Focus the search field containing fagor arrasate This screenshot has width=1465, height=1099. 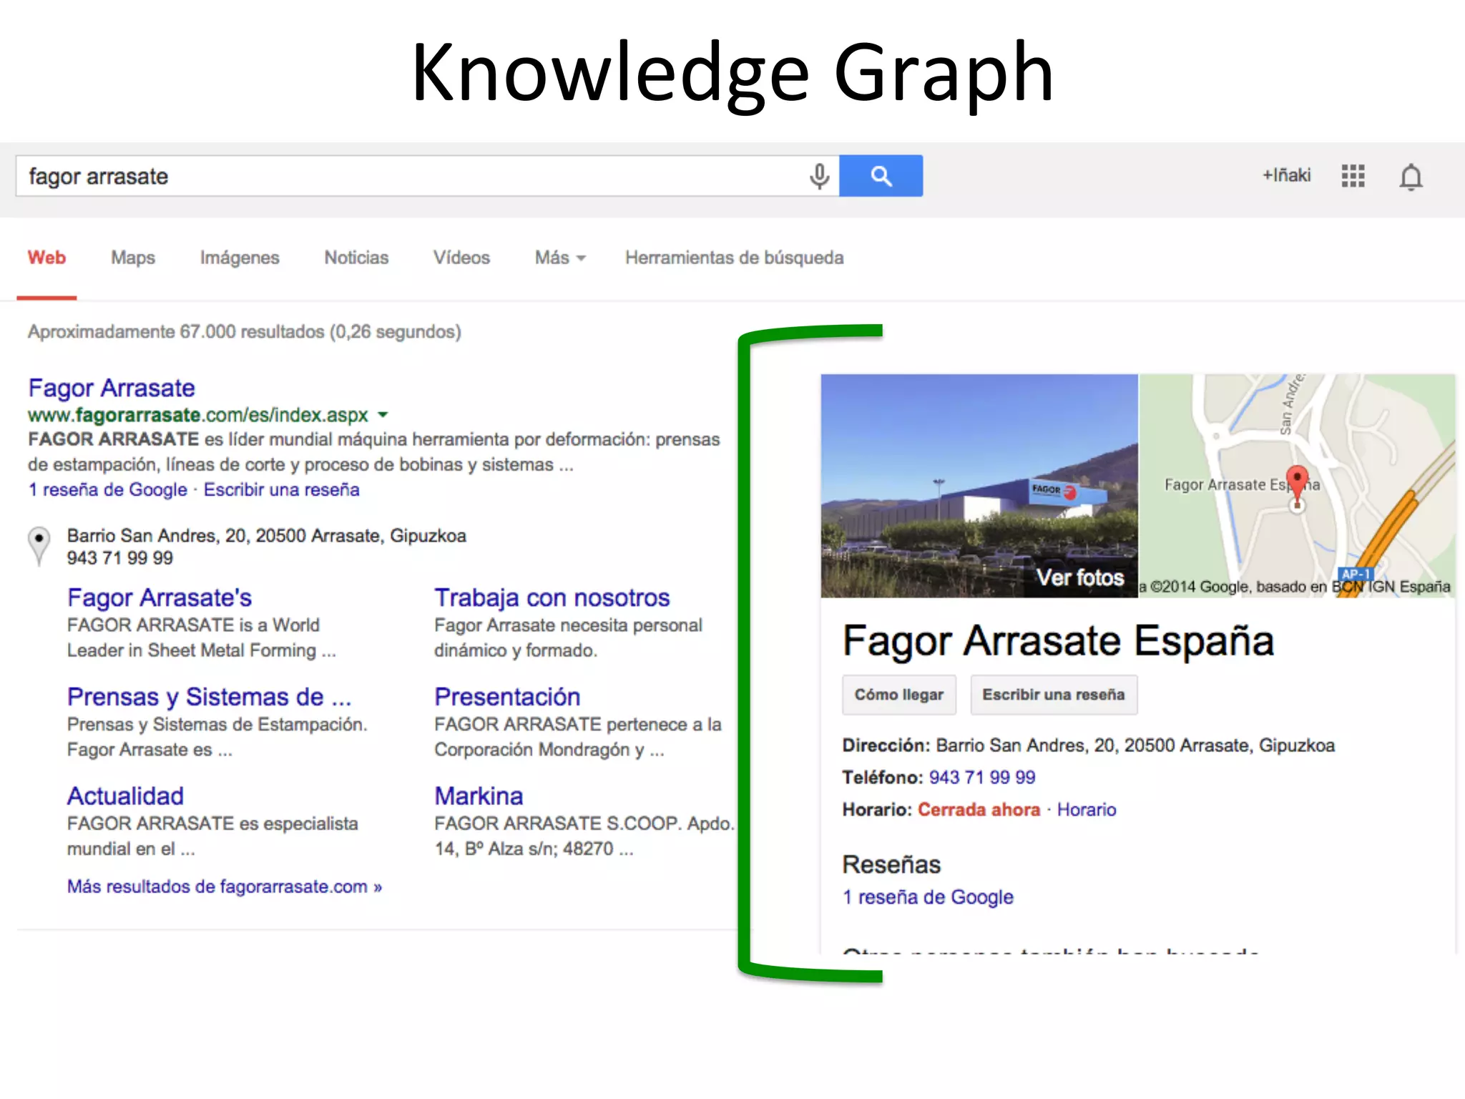coord(427,176)
